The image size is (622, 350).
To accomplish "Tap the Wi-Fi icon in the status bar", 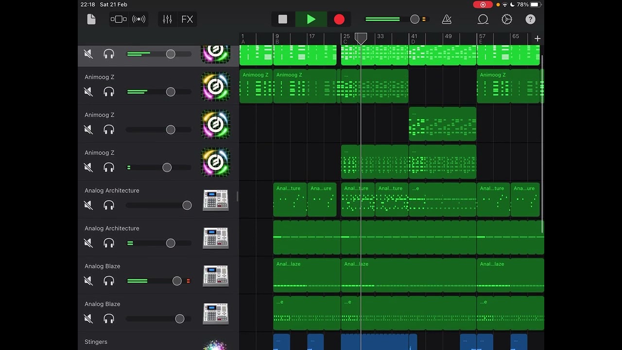I will (505, 4).
